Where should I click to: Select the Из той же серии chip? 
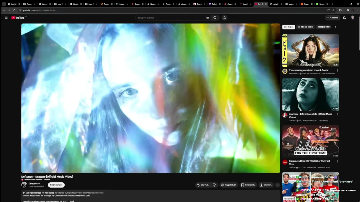(305, 27)
